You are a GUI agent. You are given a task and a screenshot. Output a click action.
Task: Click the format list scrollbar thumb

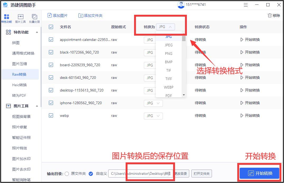pos(184,38)
